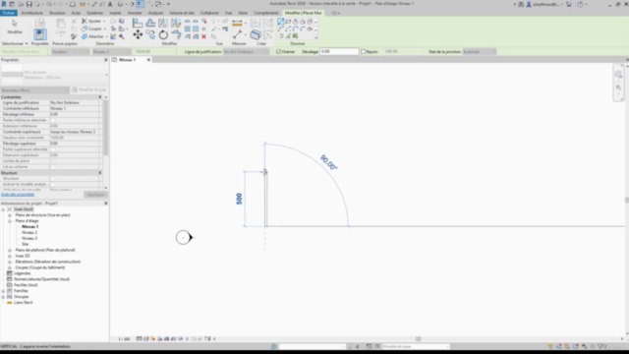The image size is (629, 354).
Task: Expand the Familles tree node
Action: [x=3, y=291]
